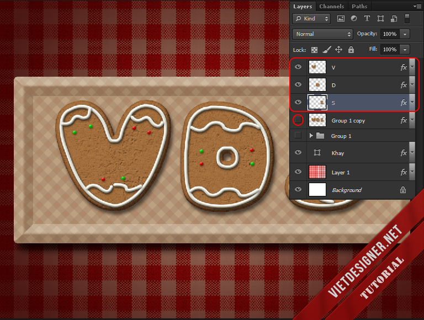This screenshot has width=424, height=320.
Task: Filter for adjustment layers icon
Action: [354, 18]
